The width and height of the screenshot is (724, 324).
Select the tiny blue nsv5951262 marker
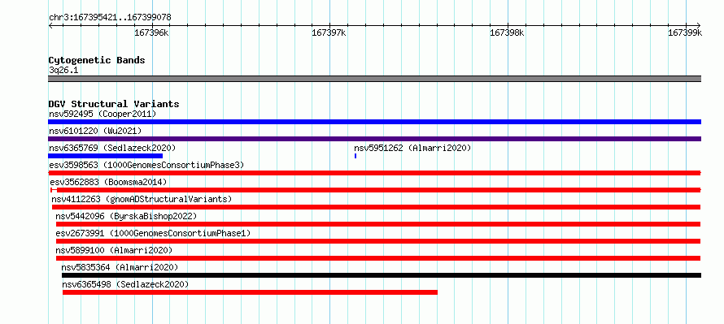tap(355, 156)
